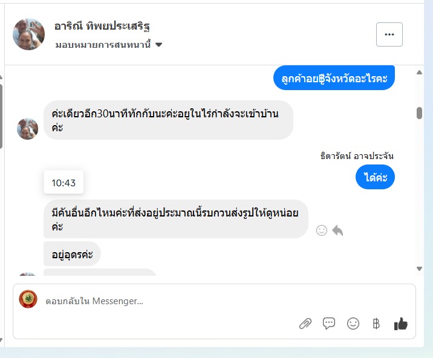The image size is (433, 358).
Task: Click reply arrow beside the message
Action: (x=337, y=230)
